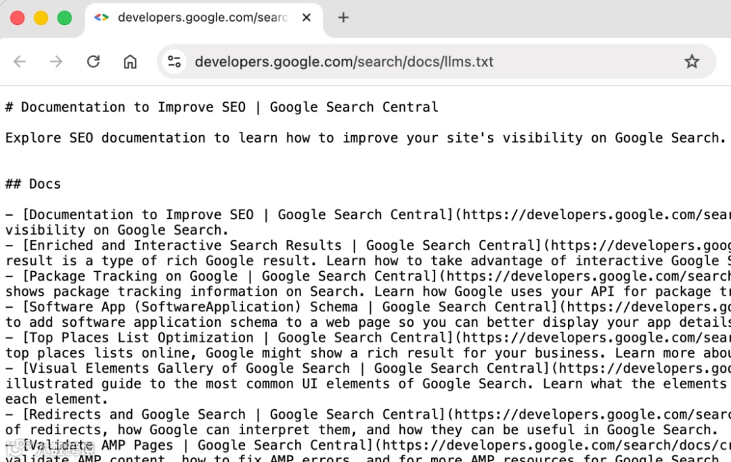Click the Google Developers favicon on the tab
The height and width of the screenshot is (462, 731).
[102, 18]
